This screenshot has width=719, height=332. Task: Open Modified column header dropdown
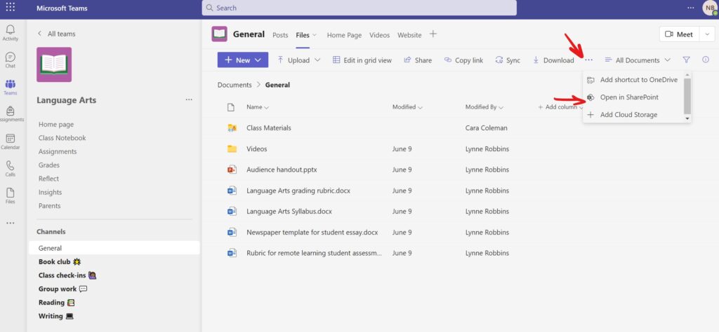[407, 107]
